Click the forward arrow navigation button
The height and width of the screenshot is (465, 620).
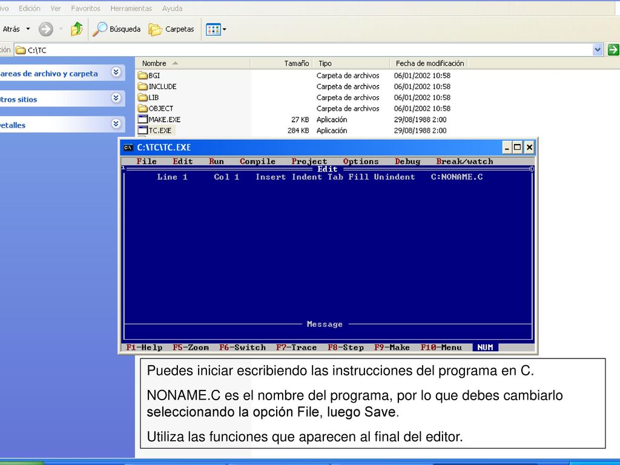[x=46, y=29]
